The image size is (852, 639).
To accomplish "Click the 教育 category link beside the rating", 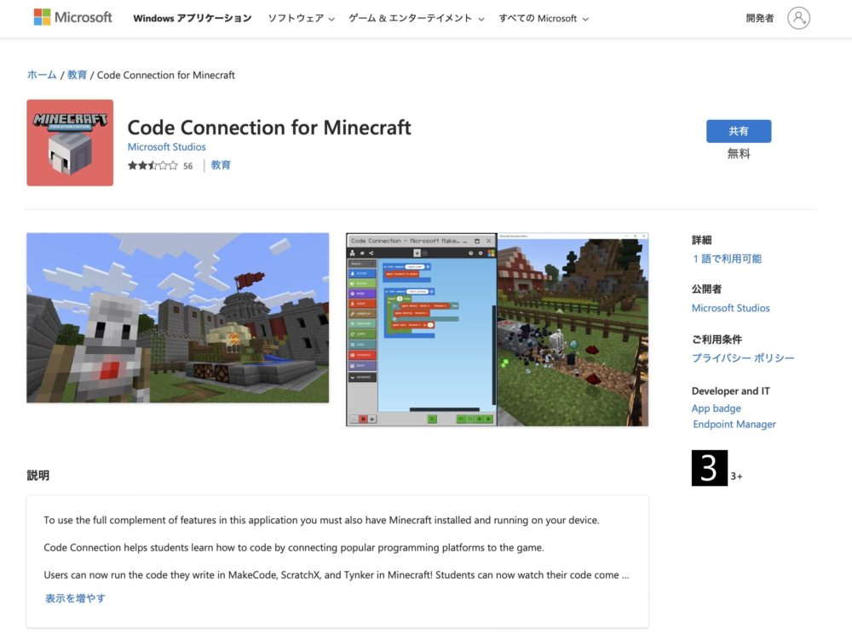I will 220,164.
